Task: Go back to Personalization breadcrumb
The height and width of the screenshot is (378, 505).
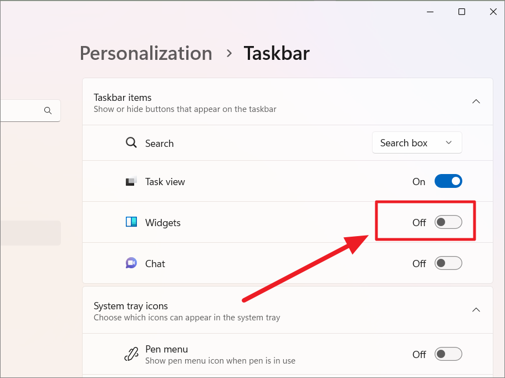Action: (x=146, y=53)
